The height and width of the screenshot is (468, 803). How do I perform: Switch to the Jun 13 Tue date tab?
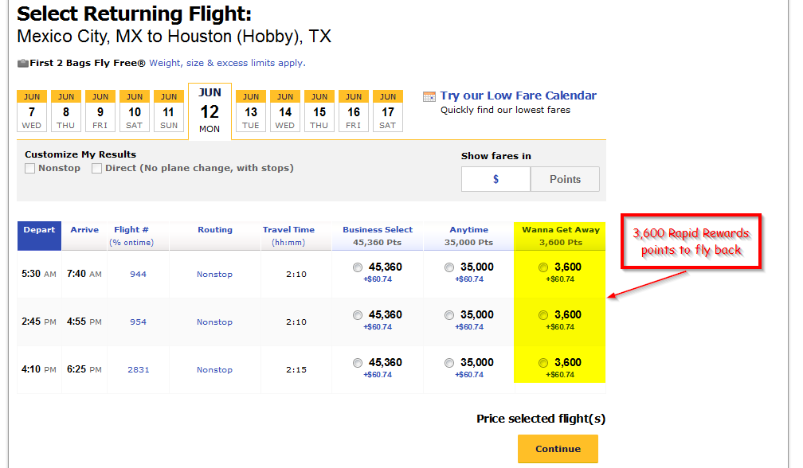[x=251, y=111]
